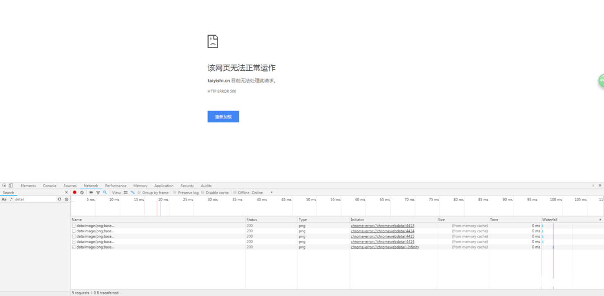Viewport: 604px width, 296px height.
Task: Click the refresh search results icon
Action: (x=59, y=199)
